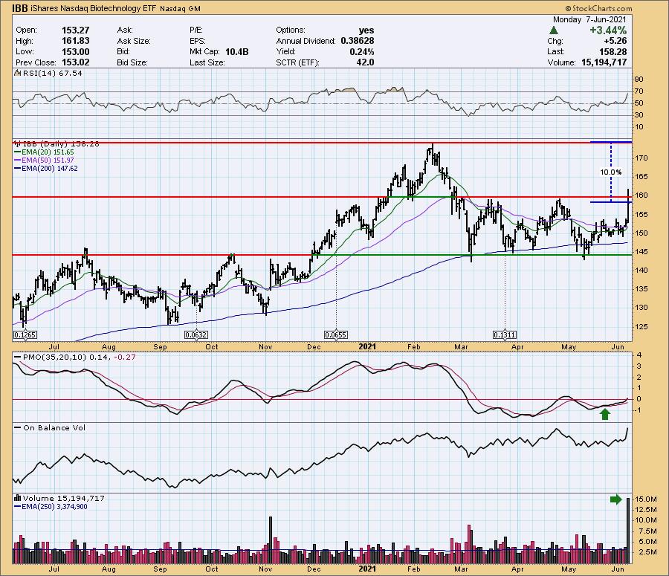Click the Chg value +5.26
Screen dimensions: 669x576
point(615,41)
